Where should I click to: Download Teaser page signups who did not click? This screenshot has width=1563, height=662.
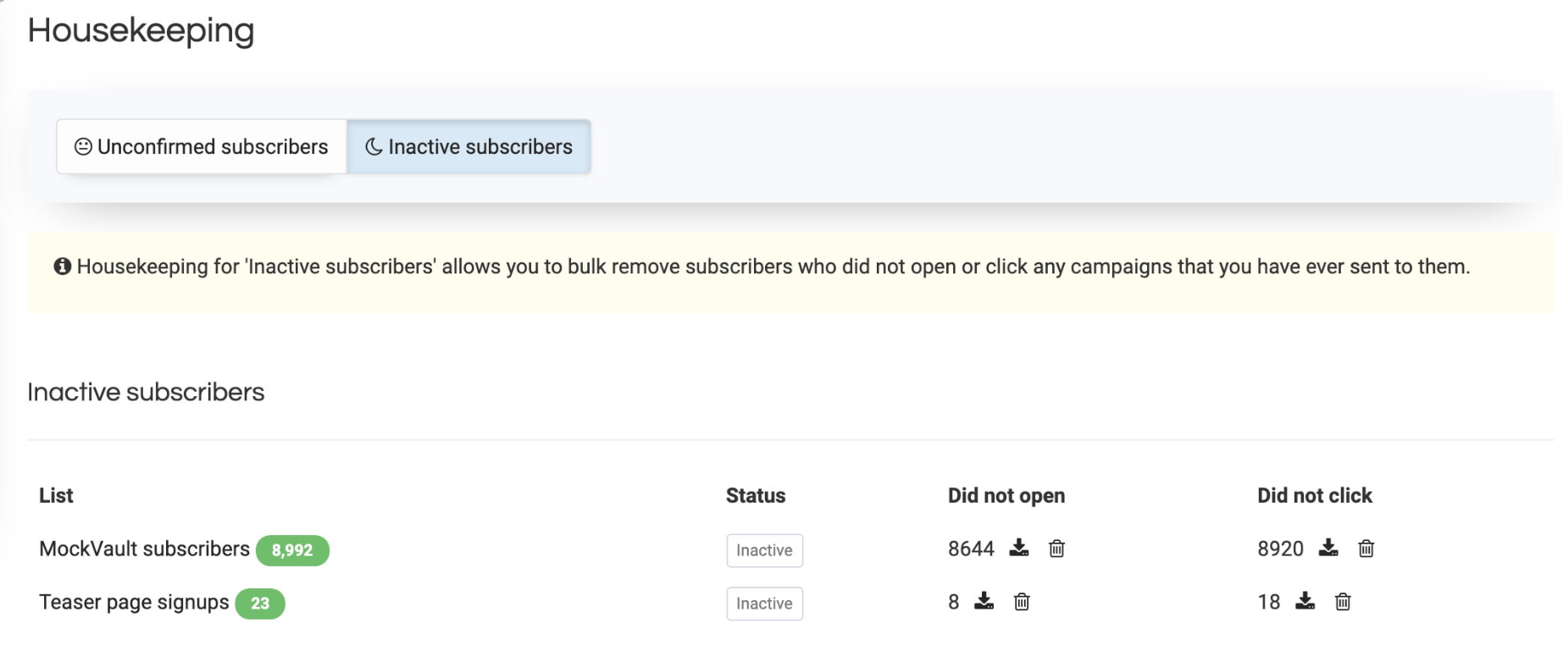click(x=1305, y=602)
